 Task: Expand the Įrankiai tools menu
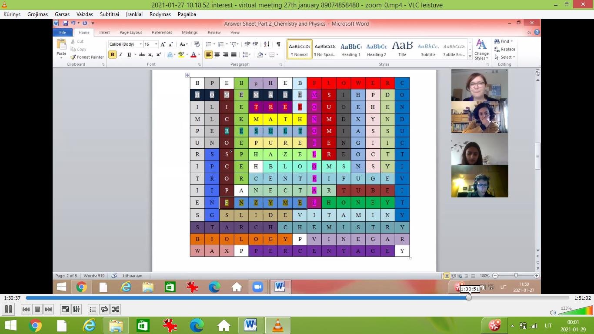pos(134,14)
